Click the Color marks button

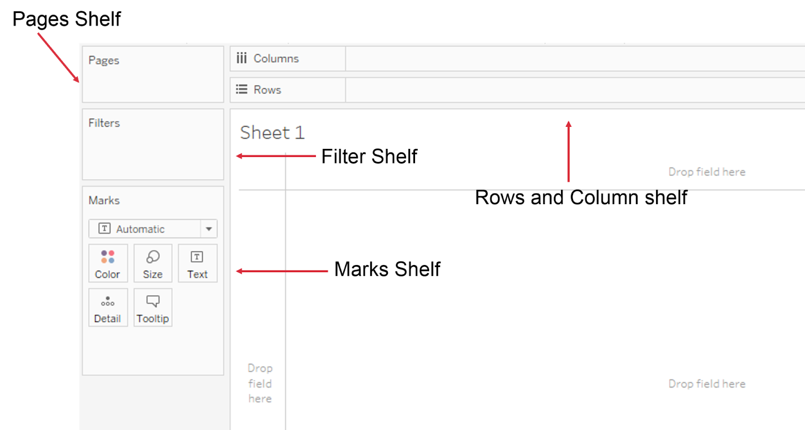pyautogui.click(x=108, y=264)
